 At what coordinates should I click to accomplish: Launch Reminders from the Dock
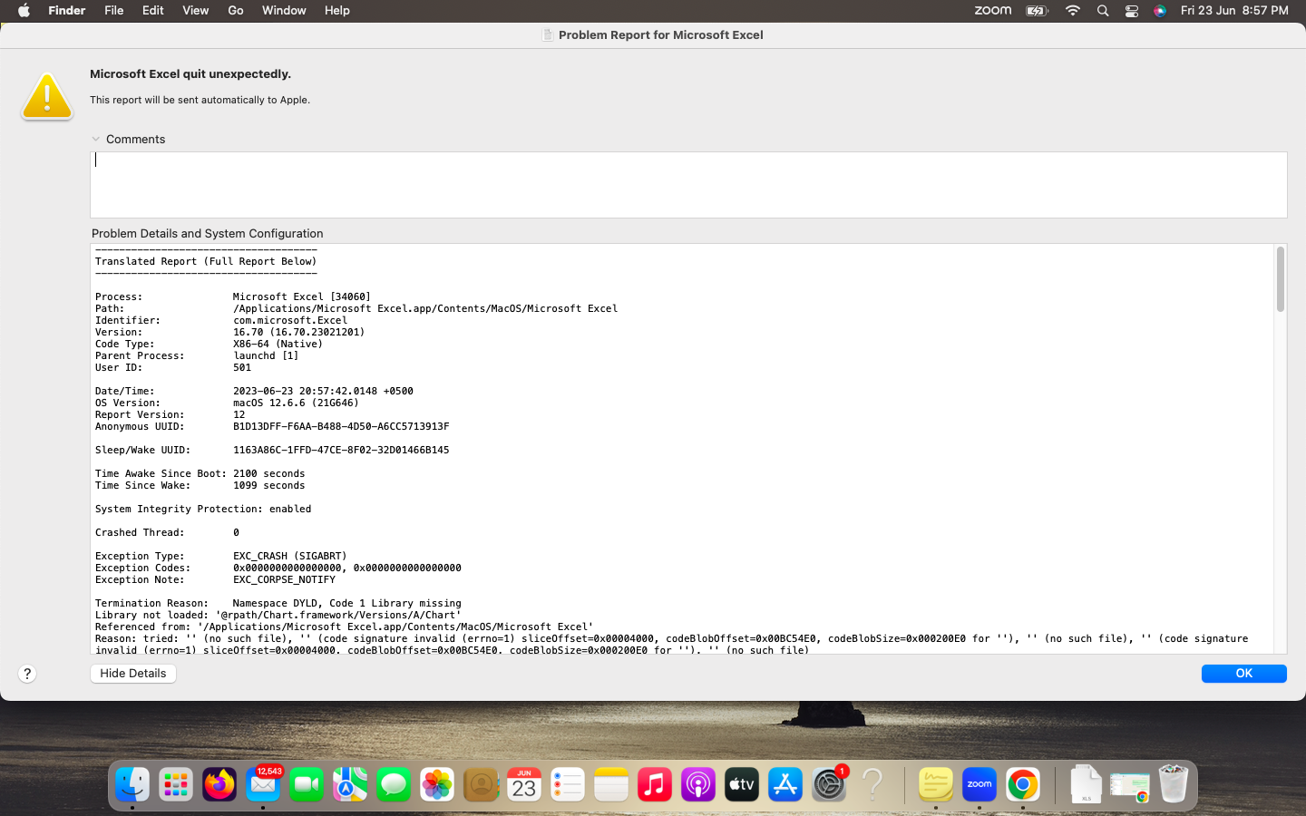click(x=568, y=784)
